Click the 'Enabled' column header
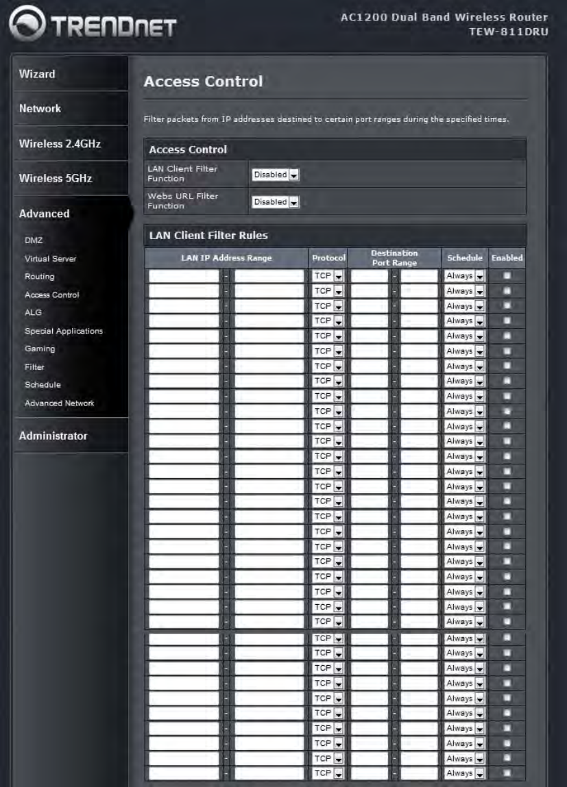The width and height of the screenshot is (567, 787). (x=507, y=258)
